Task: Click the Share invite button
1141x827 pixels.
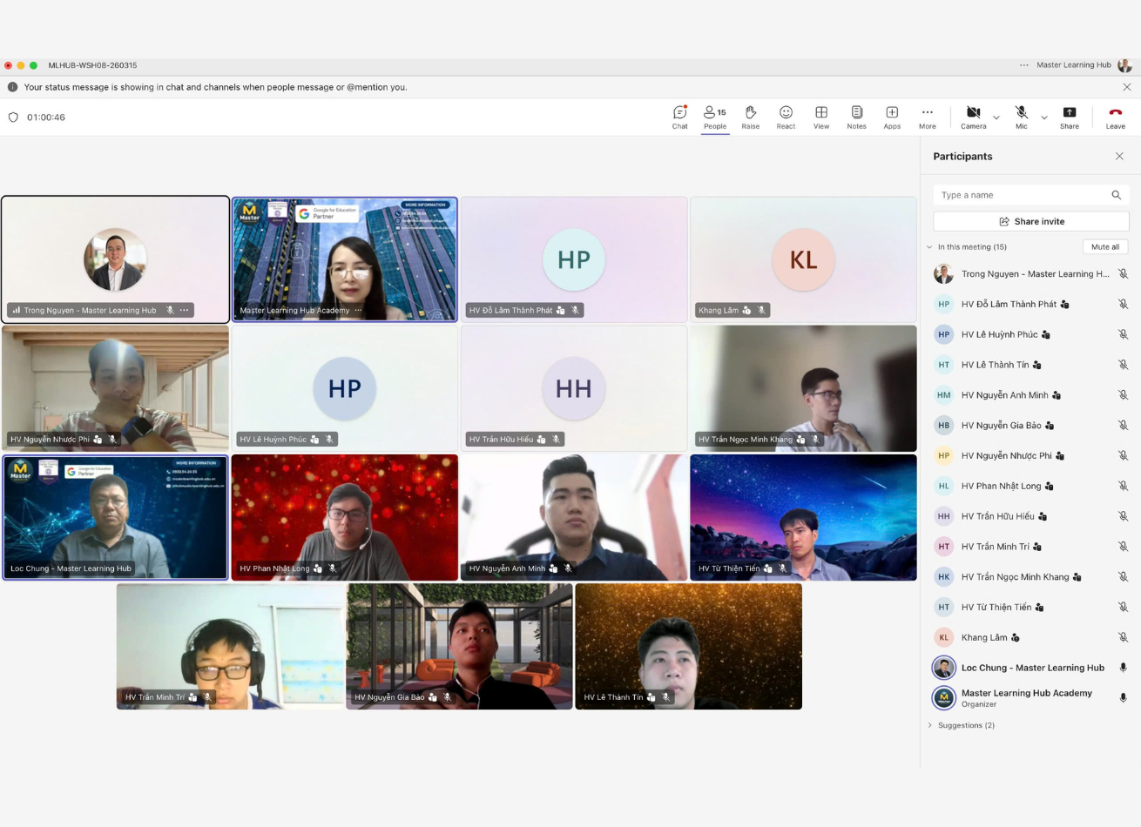Action: click(1031, 221)
